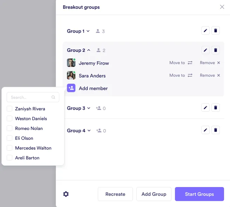This screenshot has height=207, width=230.
Task: Click the name Romeo Nolan
Action: click(29, 128)
